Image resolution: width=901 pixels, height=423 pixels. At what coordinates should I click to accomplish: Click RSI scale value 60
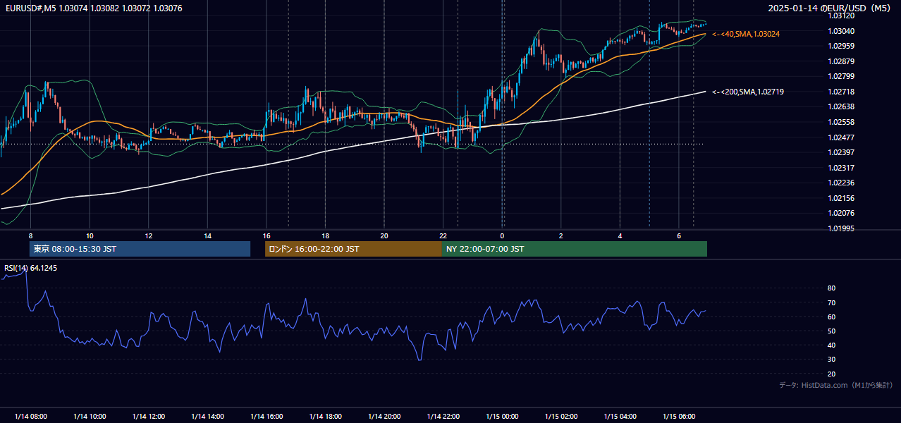[831, 317]
